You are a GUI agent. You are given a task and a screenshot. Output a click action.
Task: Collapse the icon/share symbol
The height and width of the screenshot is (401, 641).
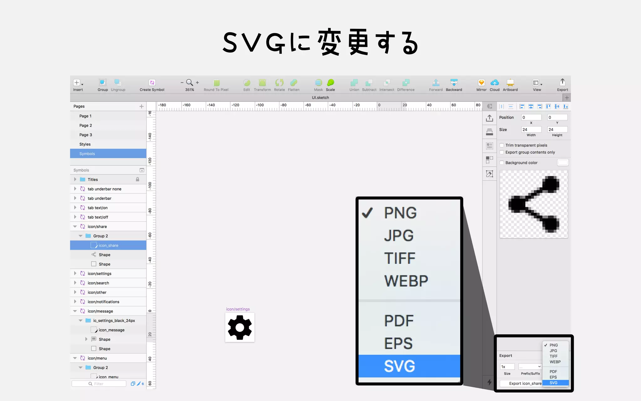click(x=75, y=226)
